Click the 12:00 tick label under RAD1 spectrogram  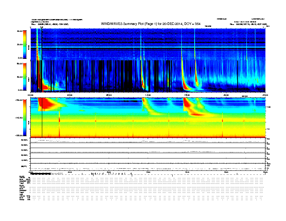148,95
